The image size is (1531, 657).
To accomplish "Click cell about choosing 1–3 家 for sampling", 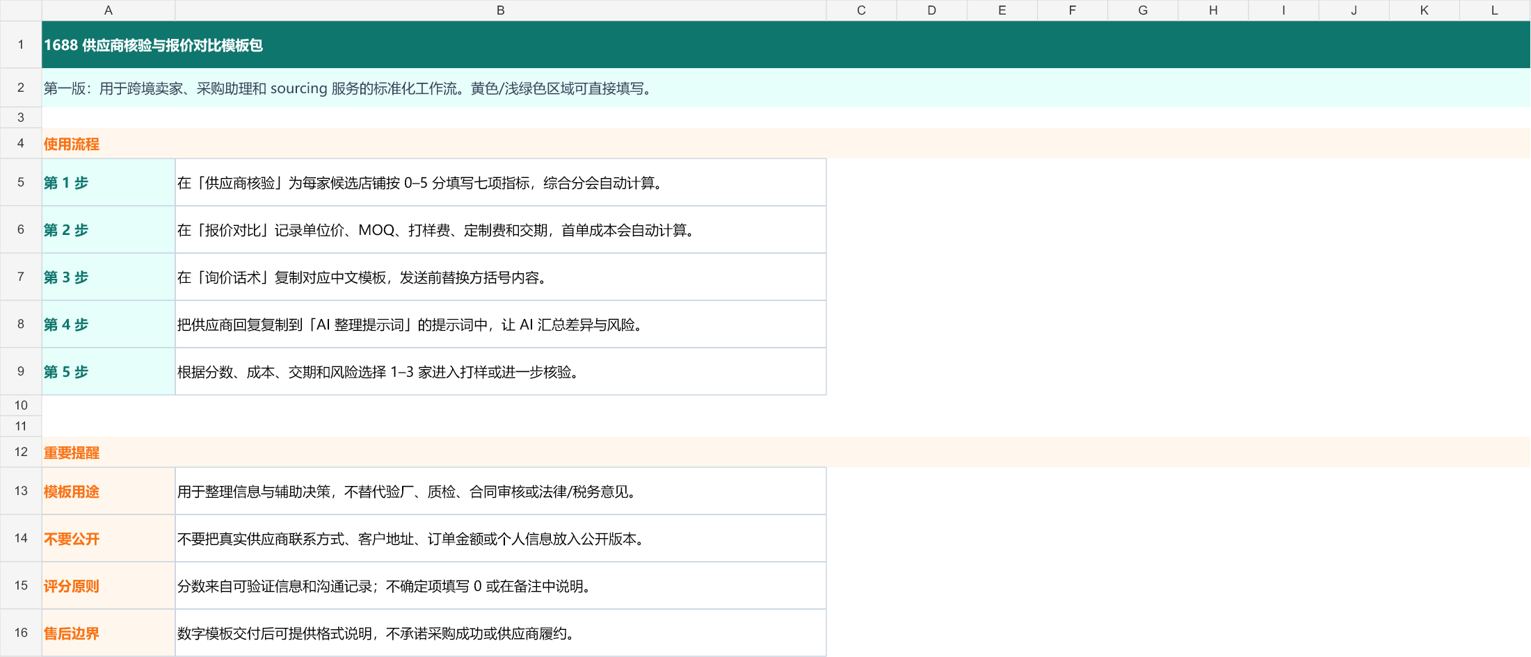I will coord(501,371).
